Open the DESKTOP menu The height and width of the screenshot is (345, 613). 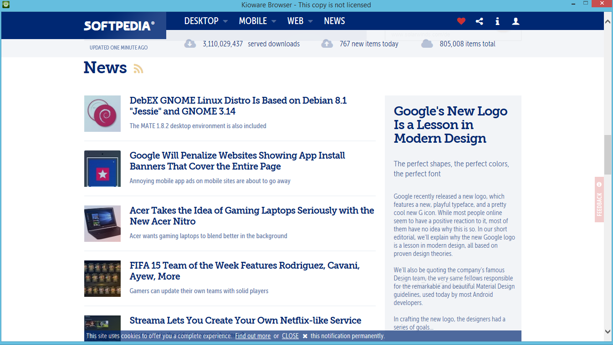click(201, 21)
